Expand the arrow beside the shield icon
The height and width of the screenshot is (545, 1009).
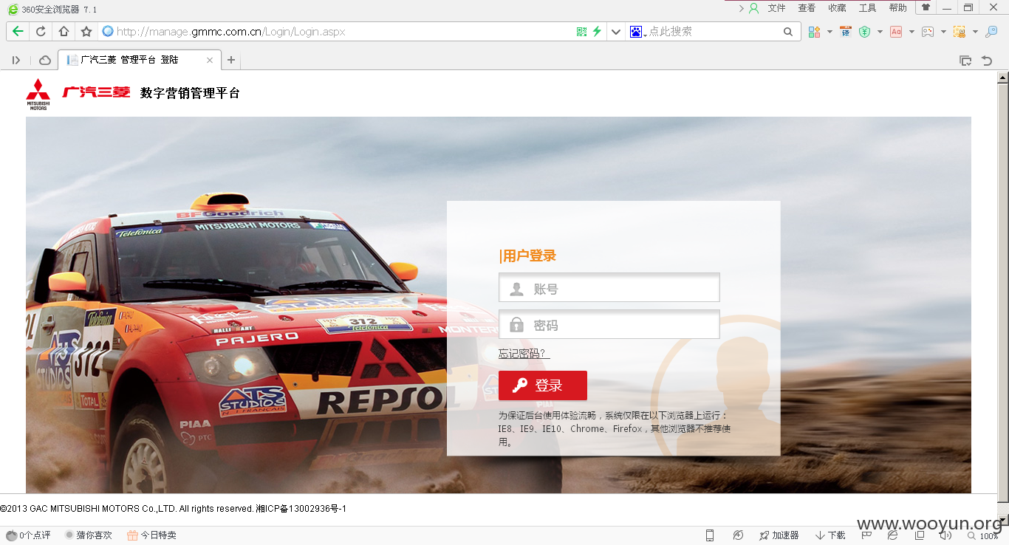tap(880, 32)
